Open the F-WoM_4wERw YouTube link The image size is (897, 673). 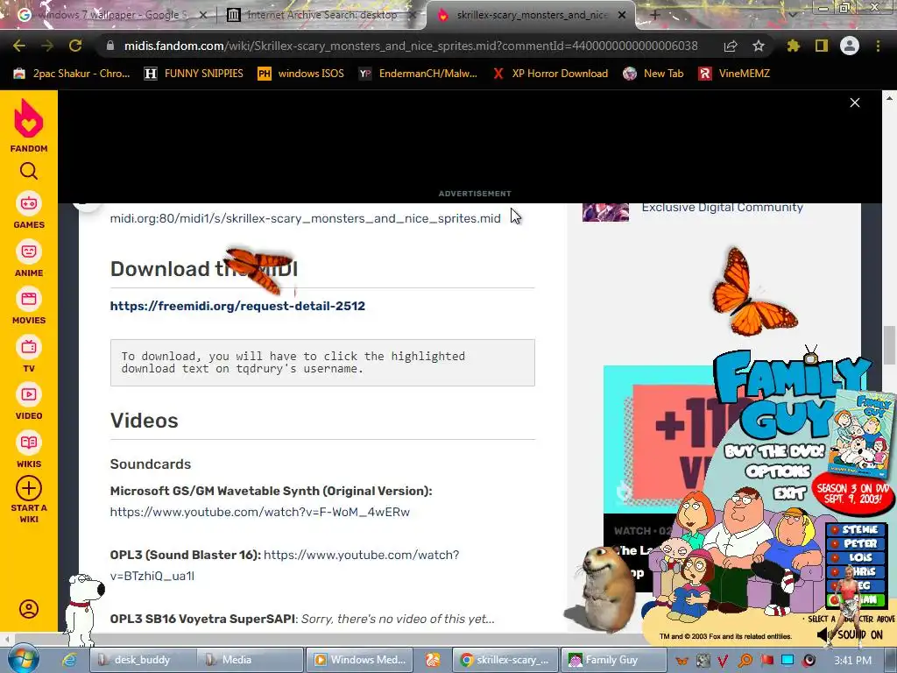(x=259, y=512)
